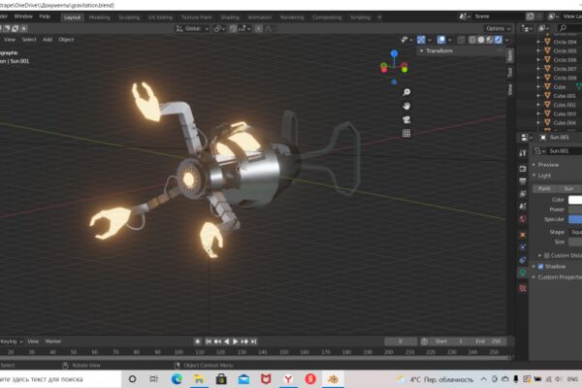Viewport: 582px width, 388px height.
Task: Toggle the show overlays button
Action: click(x=441, y=40)
